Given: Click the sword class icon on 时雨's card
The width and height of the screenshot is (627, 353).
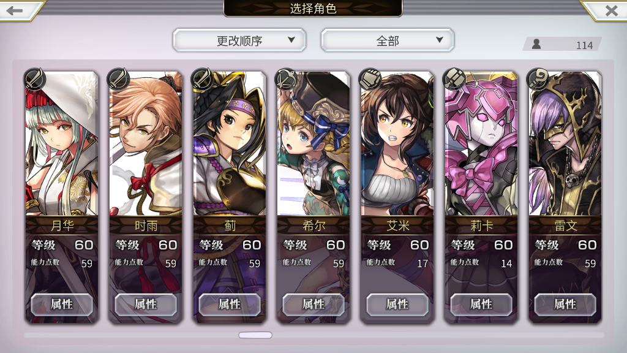Looking at the screenshot, I should 118,78.
